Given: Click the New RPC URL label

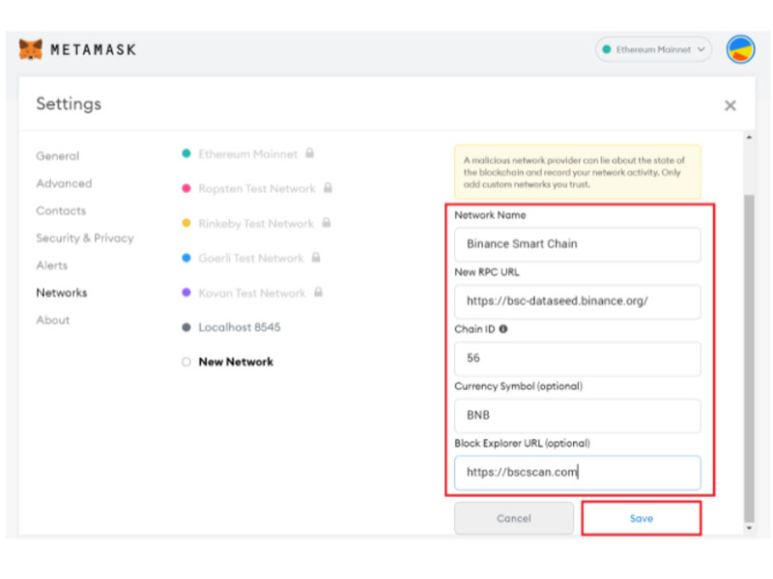Looking at the screenshot, I should click(487, 272).
